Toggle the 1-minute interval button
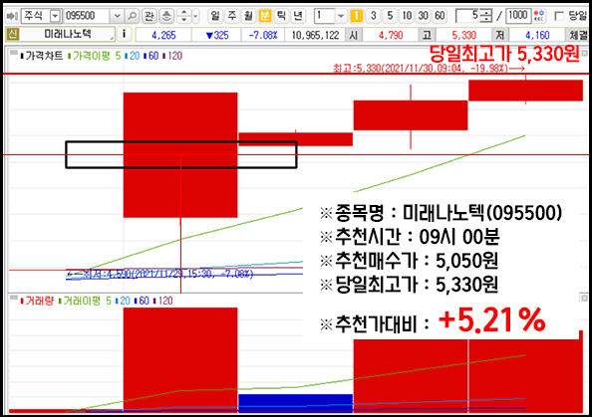The width and height of the screenshot is (592, 417). click(357, 16)
